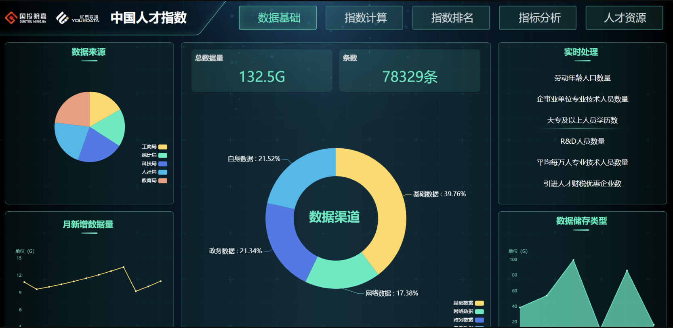Click the first peak of storage area chart
The image size is (673, 328).
click(573, 260)
